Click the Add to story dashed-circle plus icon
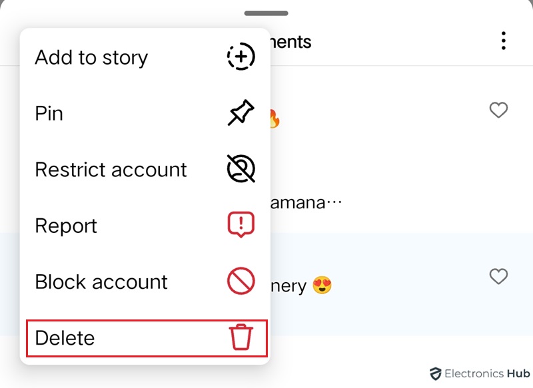 [x=241, y=57]
